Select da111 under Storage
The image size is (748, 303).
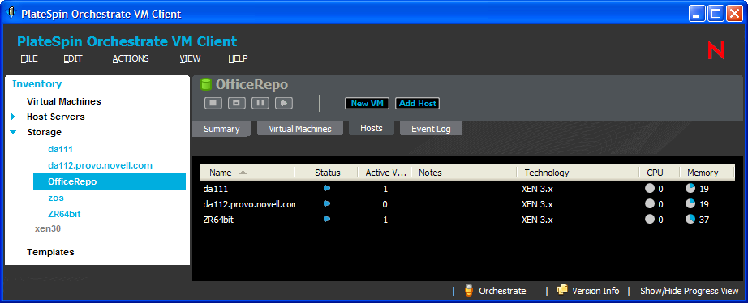[60, 149]
